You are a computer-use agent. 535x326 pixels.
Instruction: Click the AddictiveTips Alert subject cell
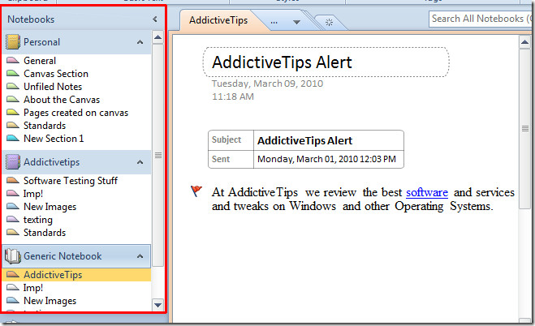[329, 140]
